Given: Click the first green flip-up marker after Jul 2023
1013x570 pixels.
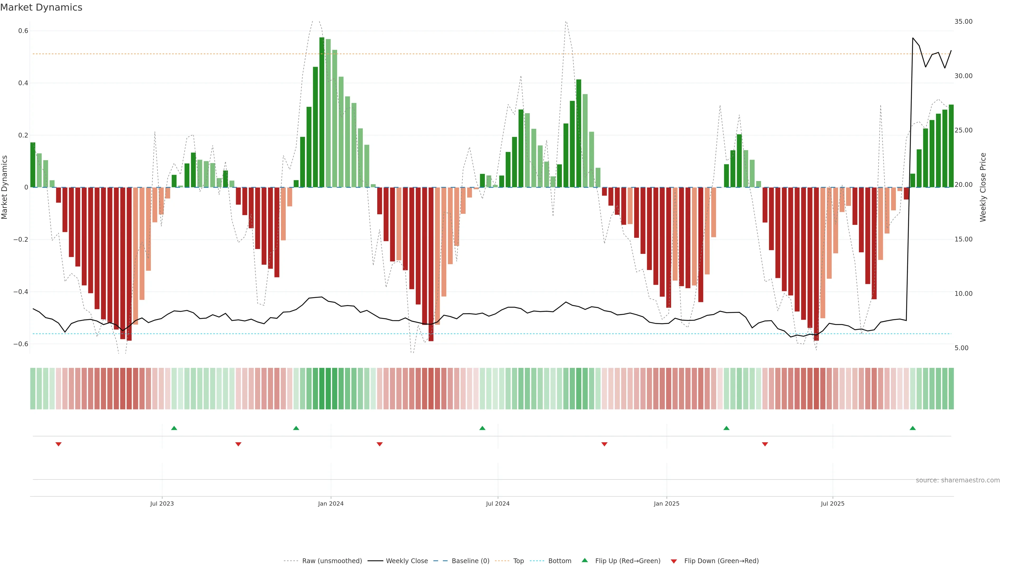Looking at the screenshot, I should click(174, 428).
